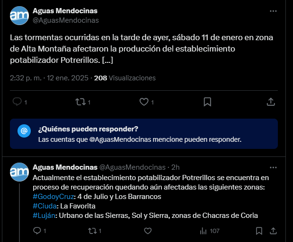
Task: Reply to the second tweet about affected zones
Action: pyautogui.click(x=37, y=231)
